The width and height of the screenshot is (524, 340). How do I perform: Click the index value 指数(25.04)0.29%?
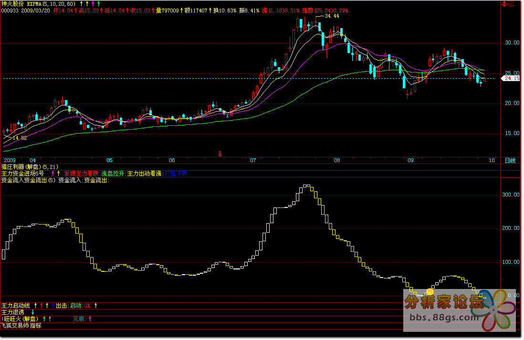click(325, 10)
